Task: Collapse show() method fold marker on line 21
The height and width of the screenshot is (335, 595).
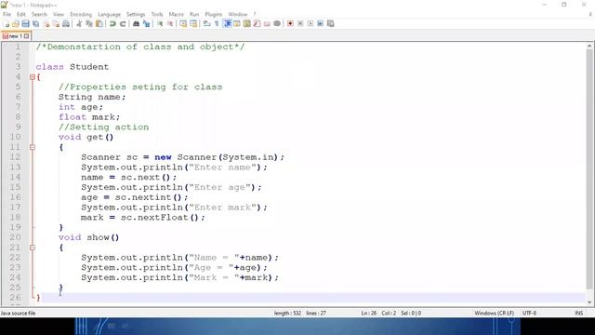Action: click(x=33, y=248)
